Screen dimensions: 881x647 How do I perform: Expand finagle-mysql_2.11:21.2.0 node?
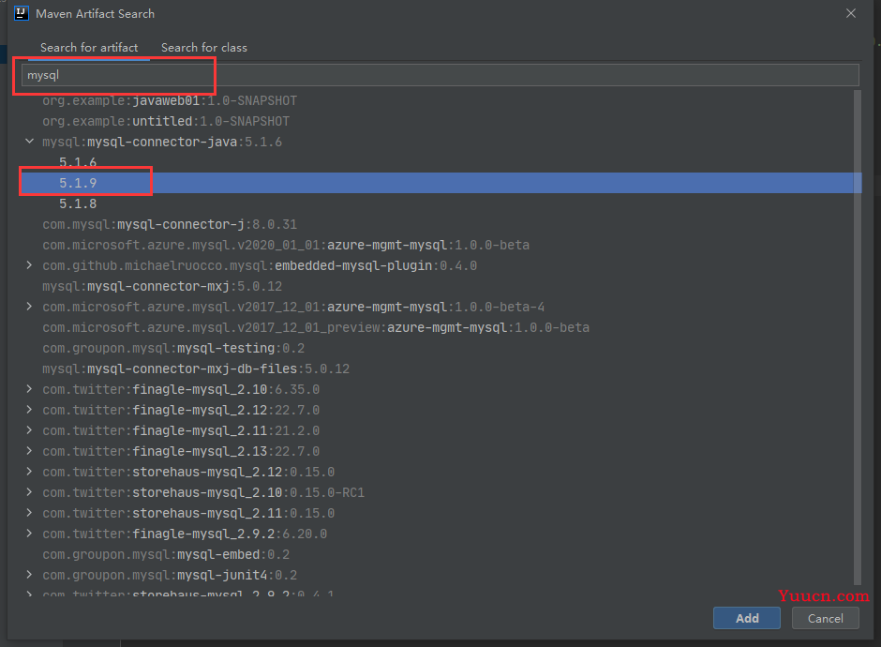tap(29, 430)
